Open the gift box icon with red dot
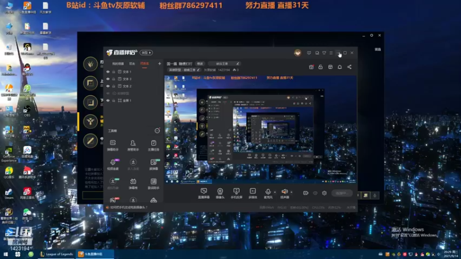Image resolution: width=461 pixels, height=259 pixels. coord(311,67)
